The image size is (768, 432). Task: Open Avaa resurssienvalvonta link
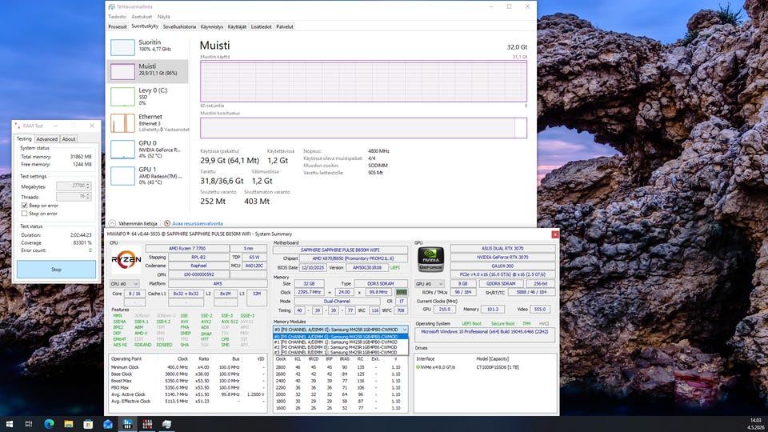(x=198, y=223)
